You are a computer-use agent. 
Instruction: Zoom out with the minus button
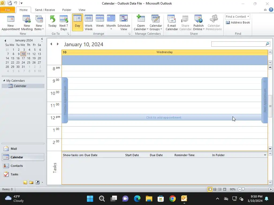tap(239, 189)
